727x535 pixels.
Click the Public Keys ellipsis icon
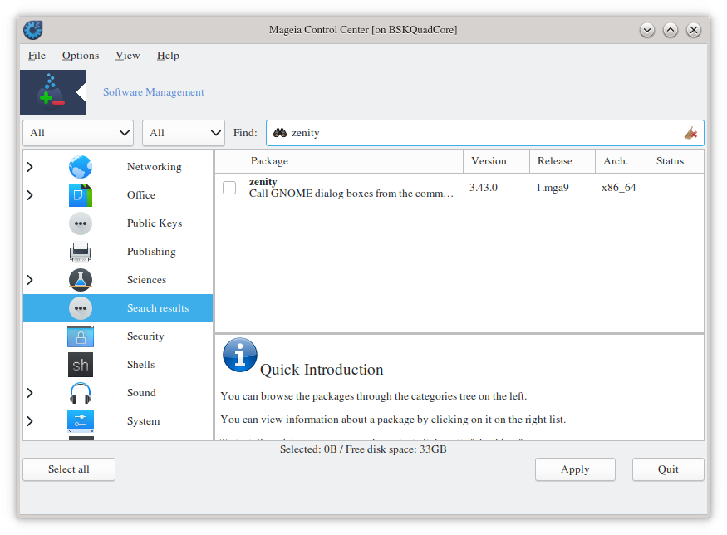tap(81, 223)
